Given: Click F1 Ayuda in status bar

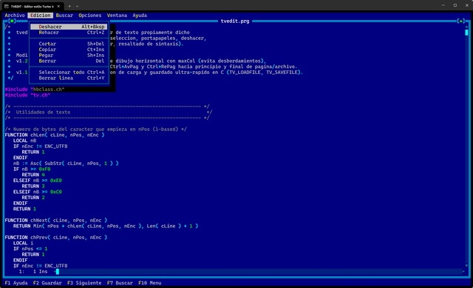Looking at the screenshot, I should 16,283.
